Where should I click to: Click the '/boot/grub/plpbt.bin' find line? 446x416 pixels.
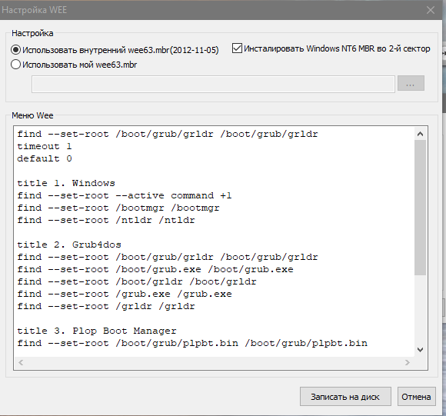pos(192,343)
